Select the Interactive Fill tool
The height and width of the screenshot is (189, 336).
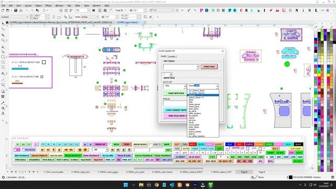point(3,108)
